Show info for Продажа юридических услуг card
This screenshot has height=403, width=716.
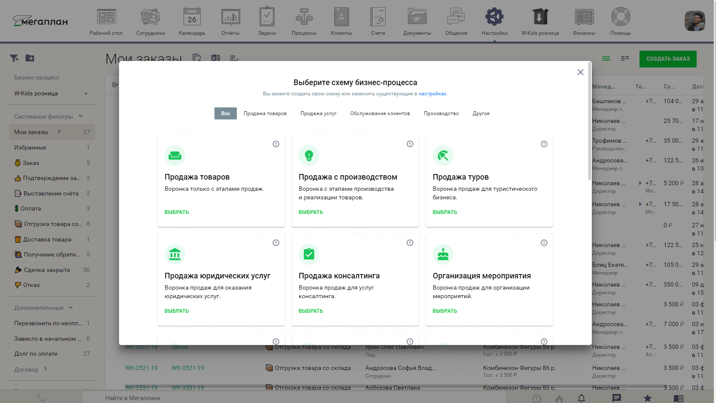[x=276, y=243]
